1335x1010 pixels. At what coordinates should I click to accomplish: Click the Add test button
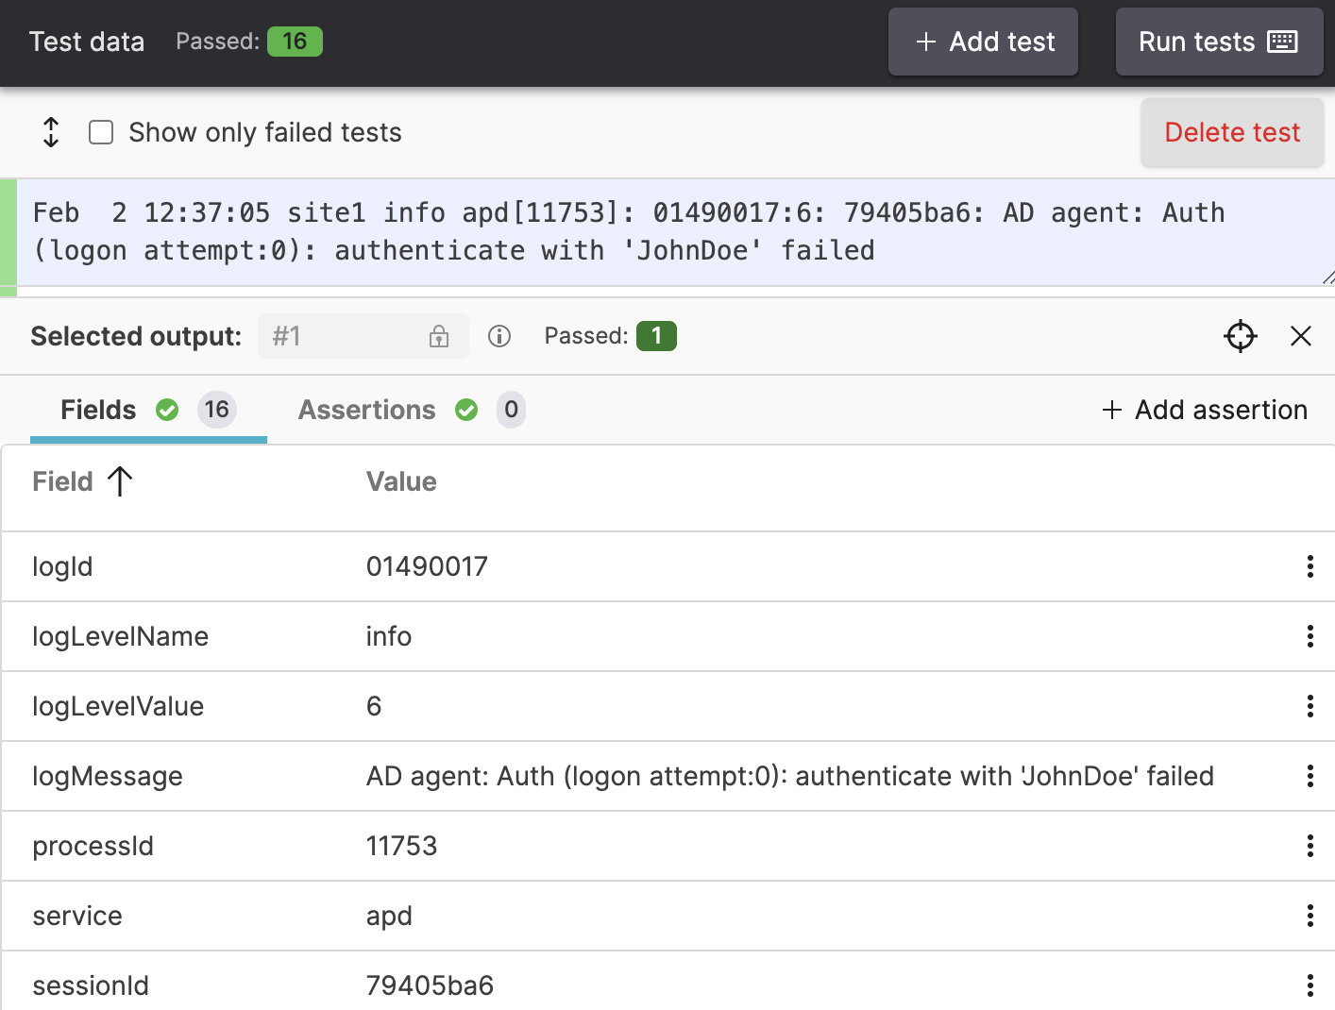coord(983,42)
